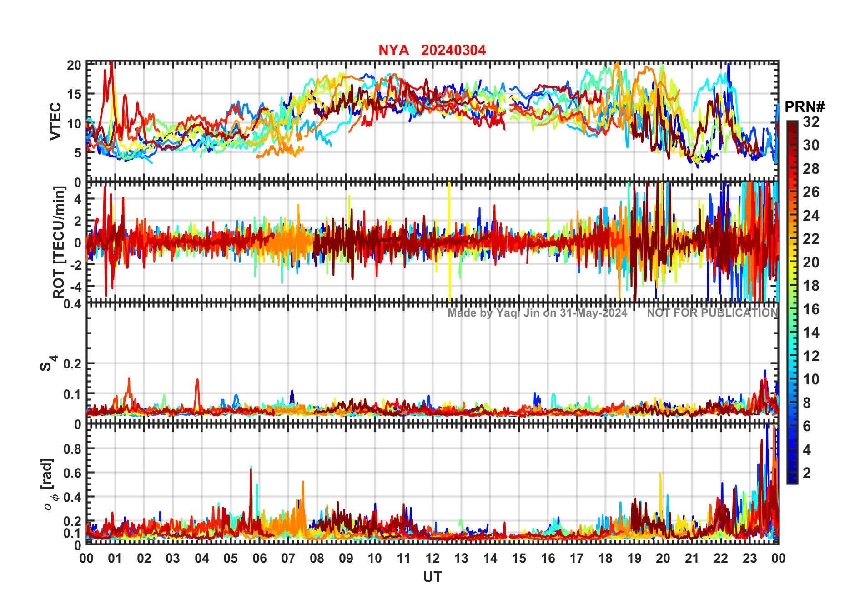Click inside the VTEC plot panel

(432, 121)
